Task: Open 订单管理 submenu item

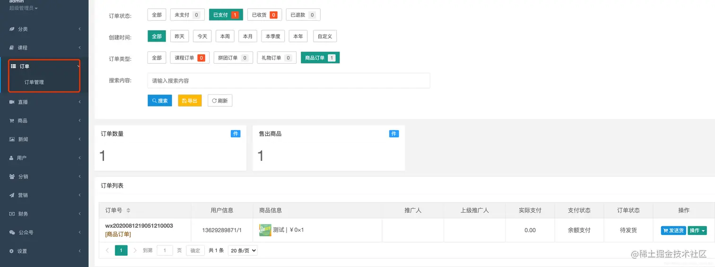Action: click(x=34, y=82)
